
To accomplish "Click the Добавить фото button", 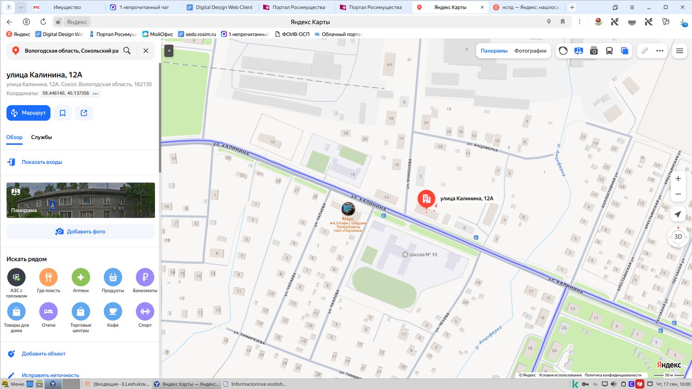I will click(81, 231).
